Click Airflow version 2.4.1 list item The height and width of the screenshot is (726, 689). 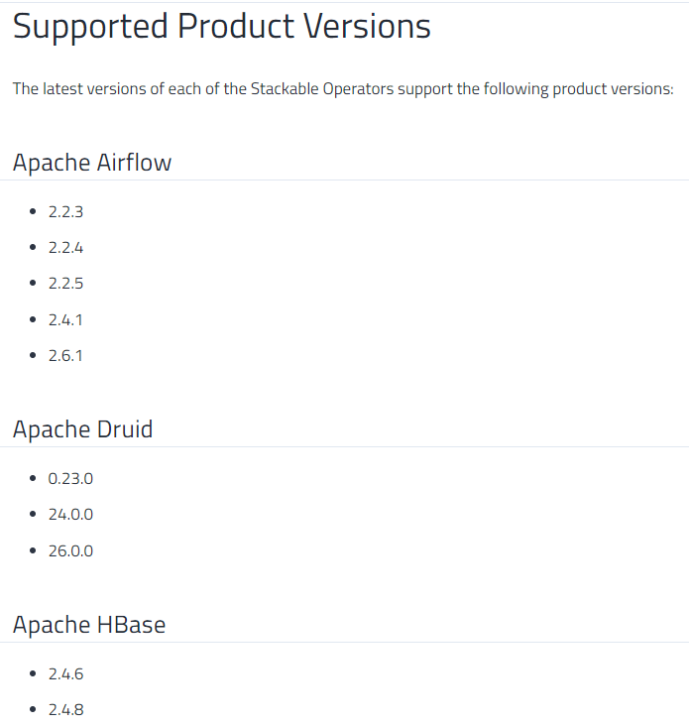pos(65,320)
